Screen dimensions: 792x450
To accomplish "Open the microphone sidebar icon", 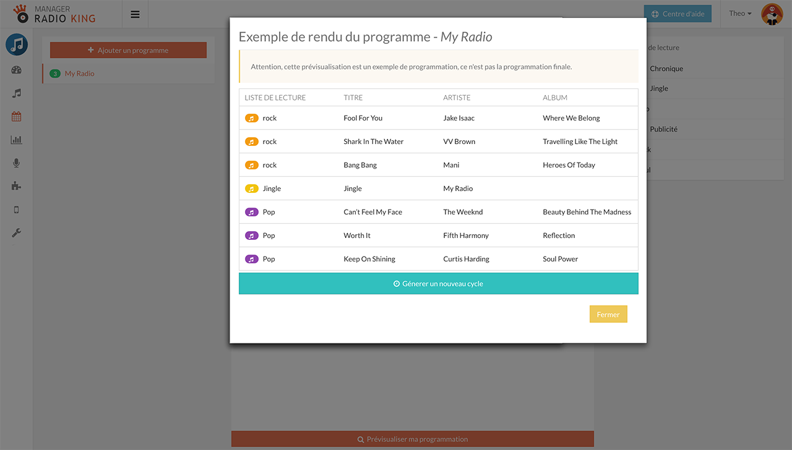I will [x=17, y=163].
